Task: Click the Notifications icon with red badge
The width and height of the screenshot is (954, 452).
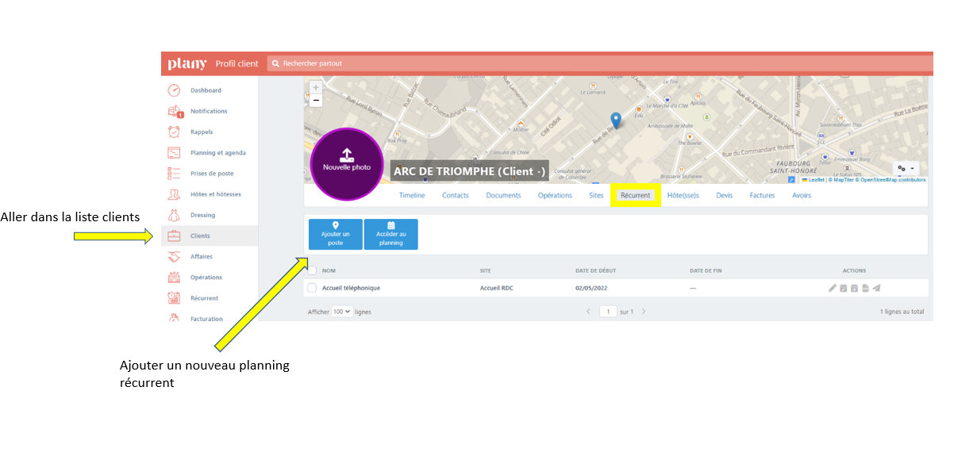Action: point(175,112)
